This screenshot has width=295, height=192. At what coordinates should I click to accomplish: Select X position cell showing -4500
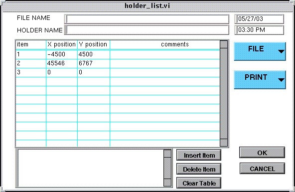62,54
